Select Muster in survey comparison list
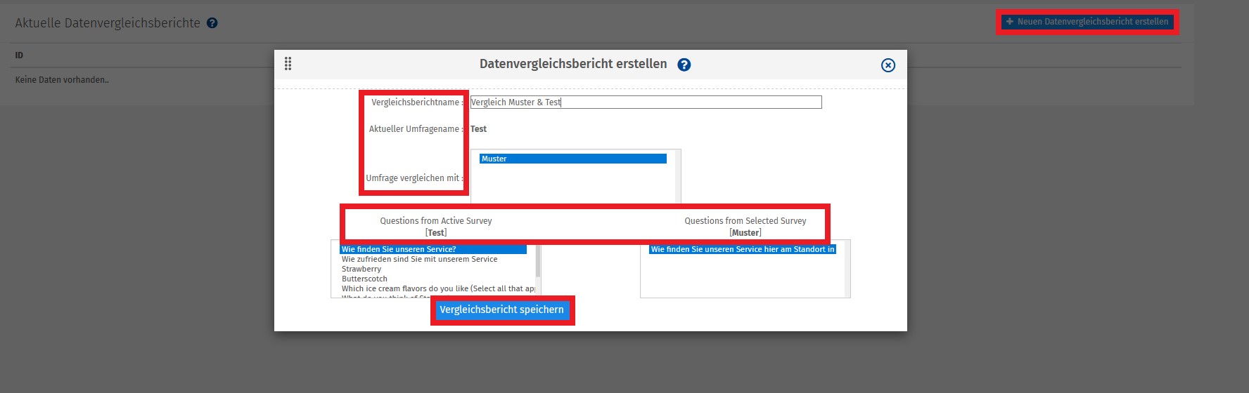1249x393 pixels. [572, 159]
